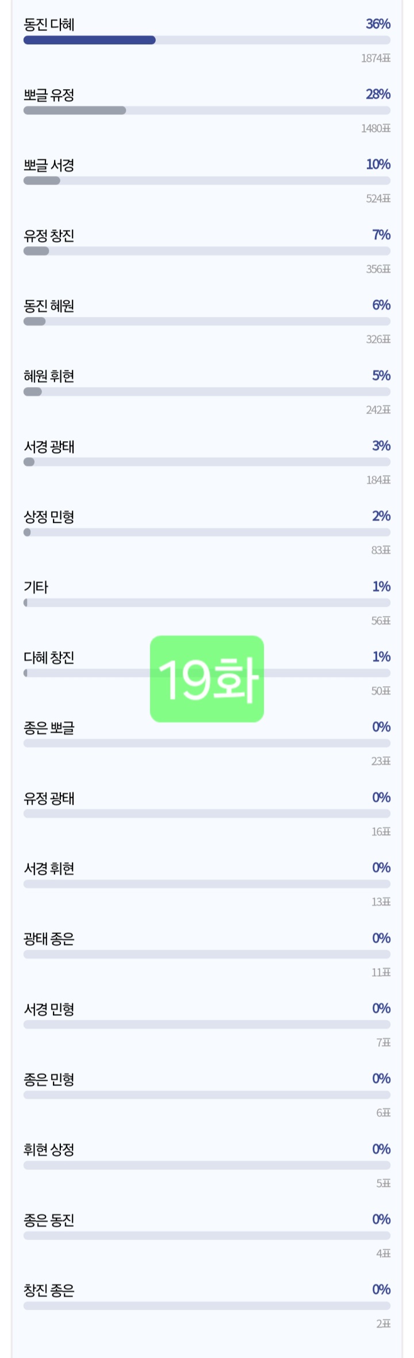Image resolution: width=414 pixels, height=1358 pixels.
Task: Choose the 기타 option label
Action: pyautogui.click(x=36, y=587)
